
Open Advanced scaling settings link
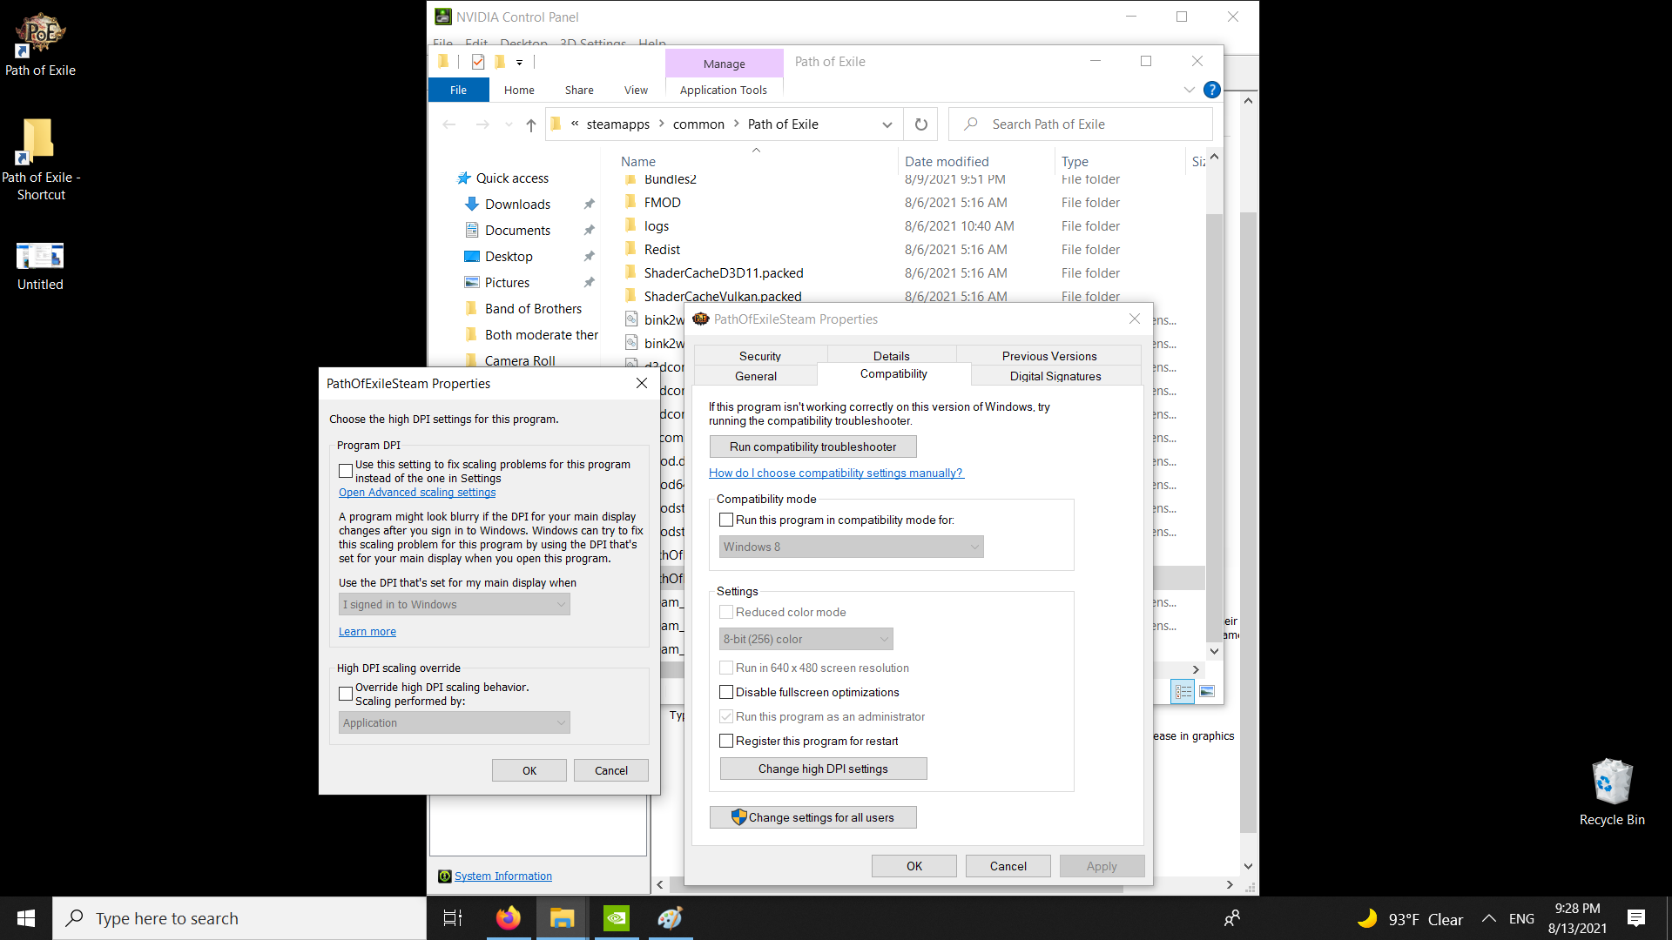pos(417,493)
